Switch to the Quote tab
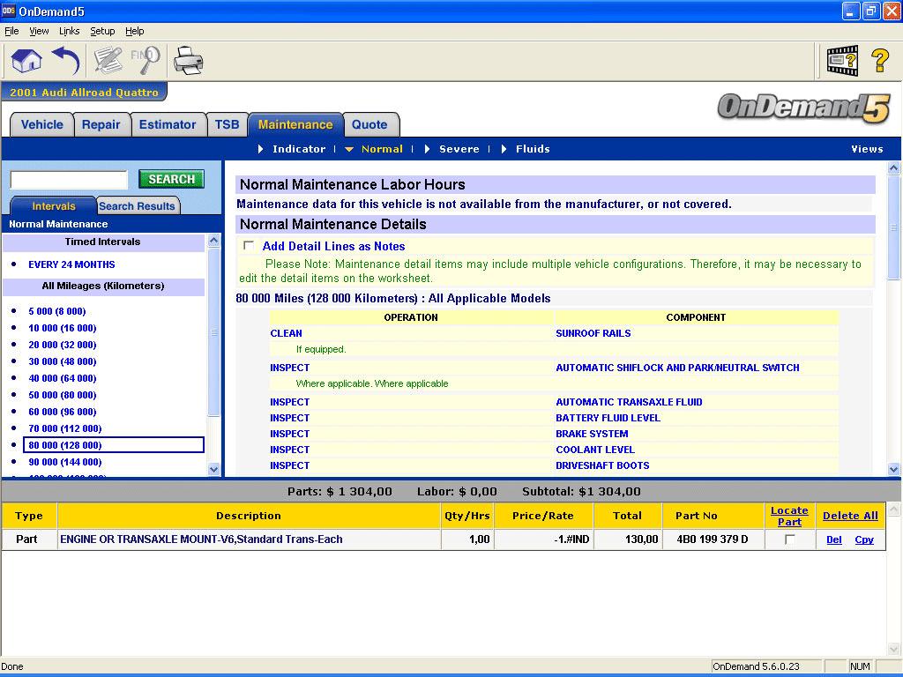This screenshot has width=903, height=677. point(369,124)
